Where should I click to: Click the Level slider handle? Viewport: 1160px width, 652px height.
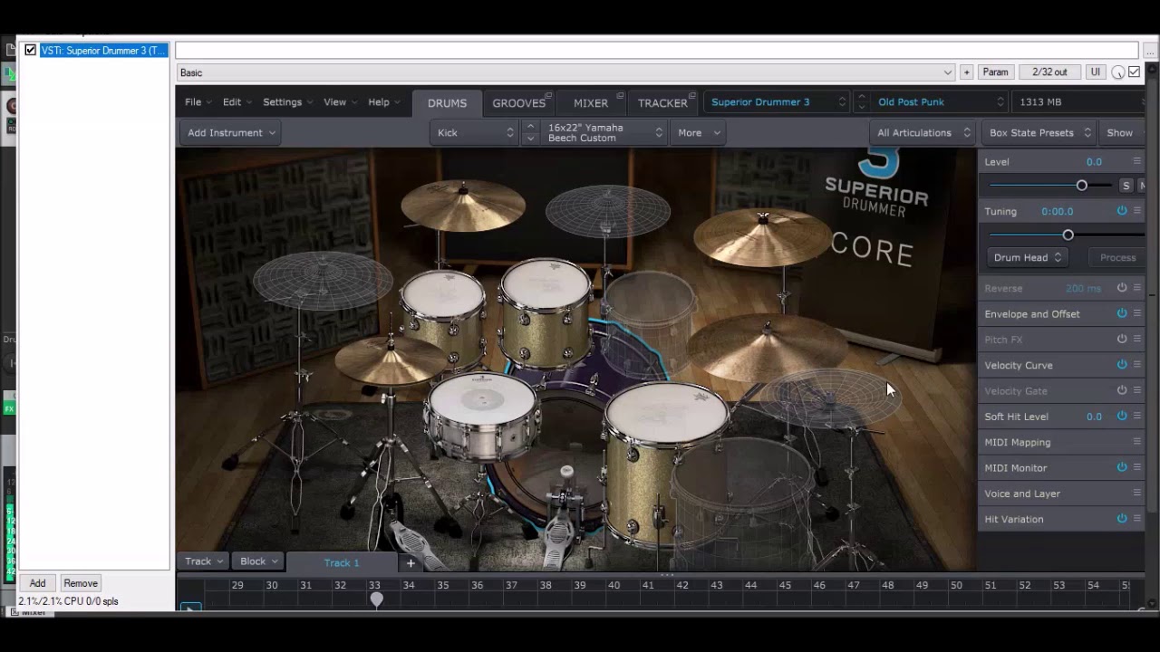[1081, 185]
